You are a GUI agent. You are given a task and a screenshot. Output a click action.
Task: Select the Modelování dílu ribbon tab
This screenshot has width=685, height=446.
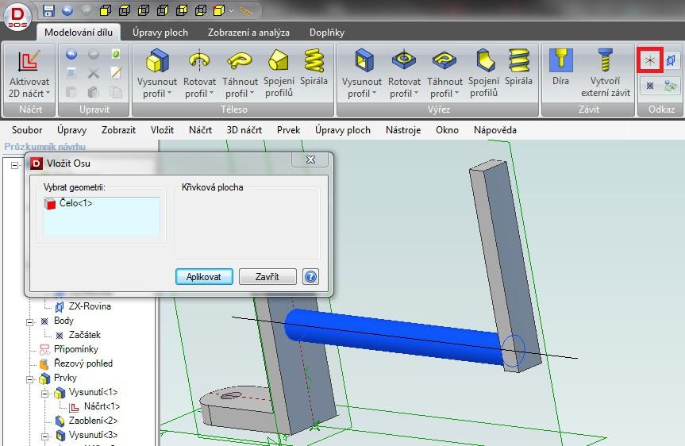coord(79,33)
